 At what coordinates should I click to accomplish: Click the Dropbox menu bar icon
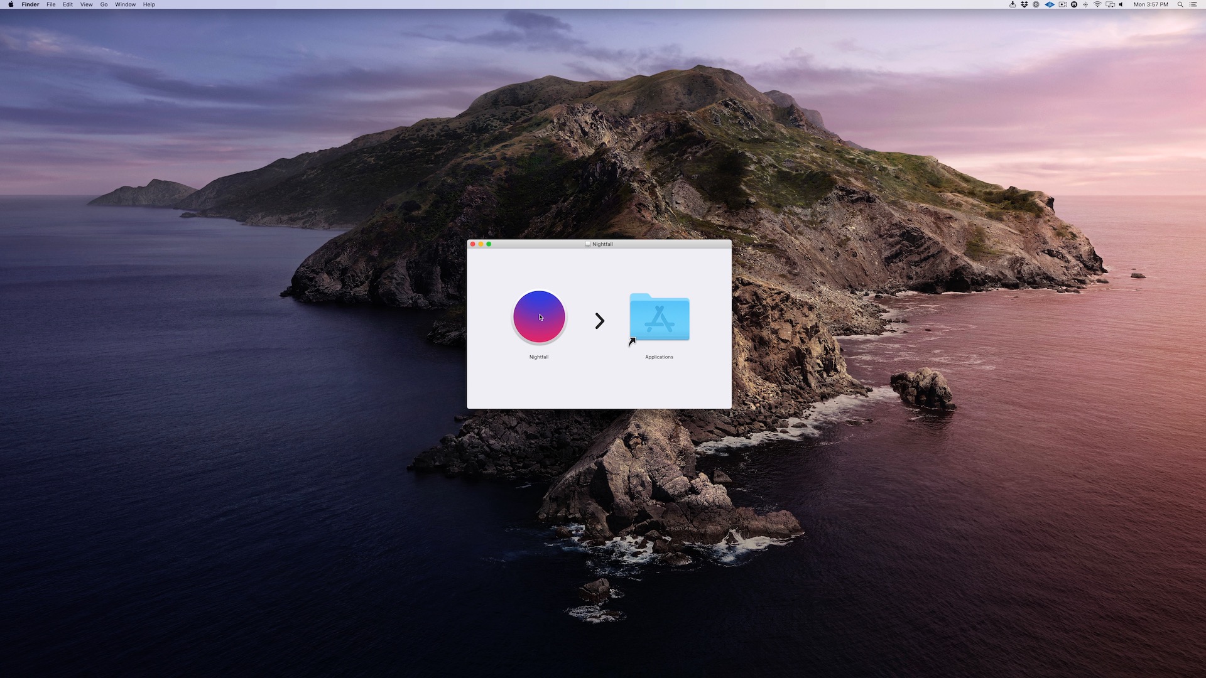click(x=1024, y=4)
